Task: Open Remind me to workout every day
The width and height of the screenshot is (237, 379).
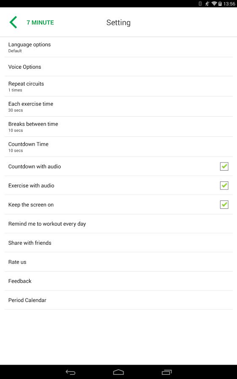Action: (118, 224)
